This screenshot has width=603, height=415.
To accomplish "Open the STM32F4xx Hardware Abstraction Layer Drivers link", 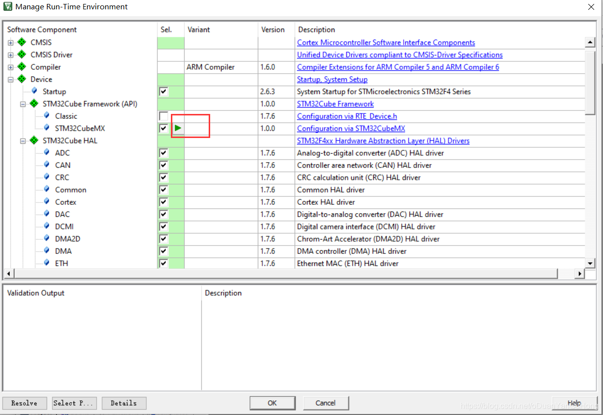I will (x=383, y=141).
